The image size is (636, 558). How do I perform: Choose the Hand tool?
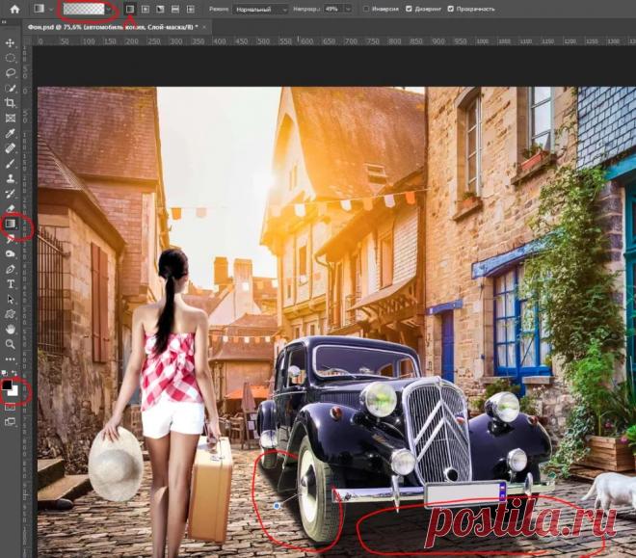pyautogui.click(x=11, y=329)
